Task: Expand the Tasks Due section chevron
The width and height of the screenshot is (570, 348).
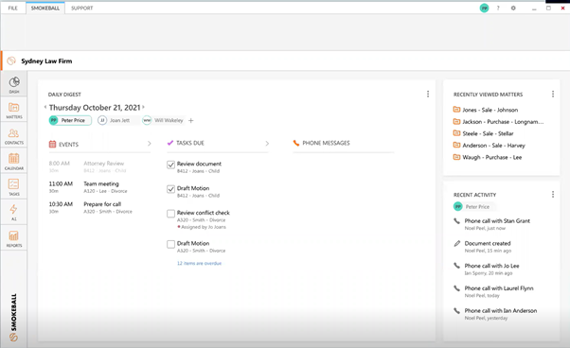Action: click(x=267, y=144)
